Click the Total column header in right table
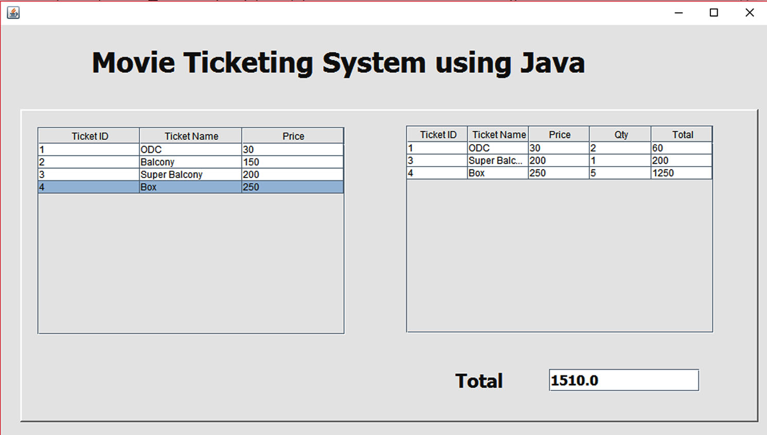 (682, 134)
